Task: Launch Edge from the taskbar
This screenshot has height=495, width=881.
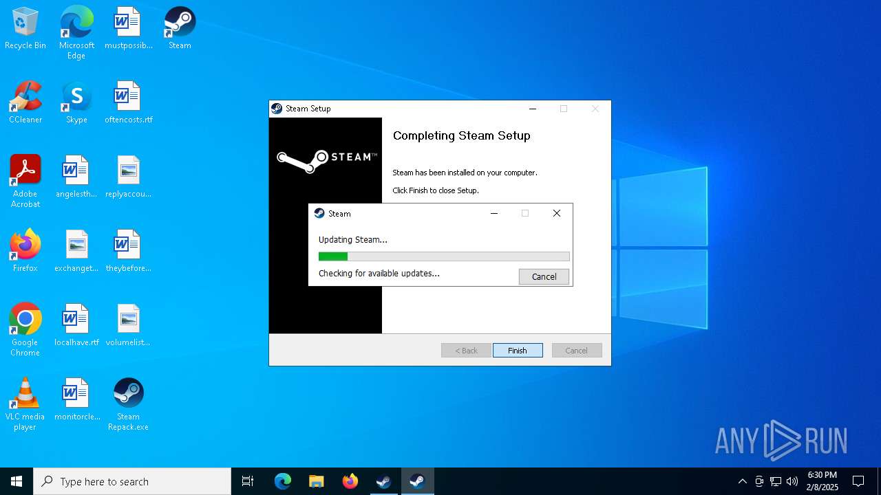Action: click(x=283, y=481)
